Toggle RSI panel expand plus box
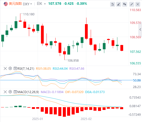The width and height of the screenshot is (142, 122). (15, 68)
